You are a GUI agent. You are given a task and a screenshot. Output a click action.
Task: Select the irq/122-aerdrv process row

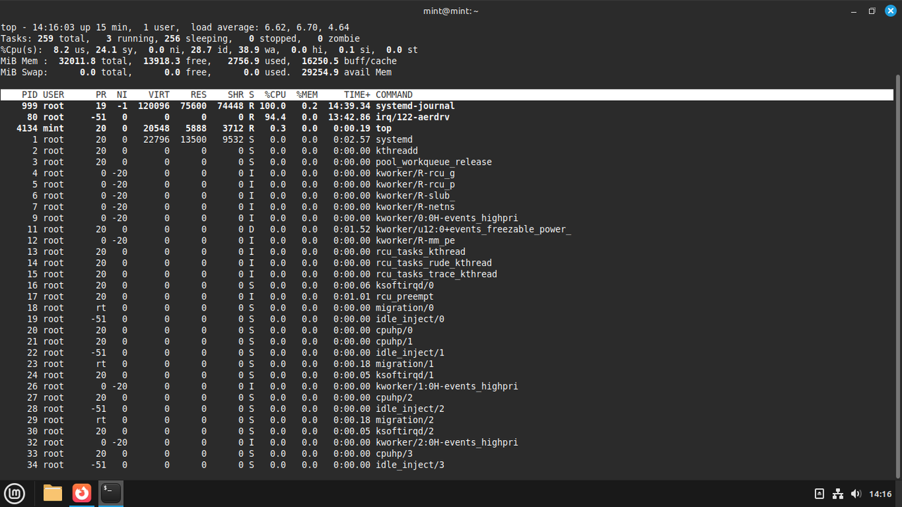pos(447,117)
